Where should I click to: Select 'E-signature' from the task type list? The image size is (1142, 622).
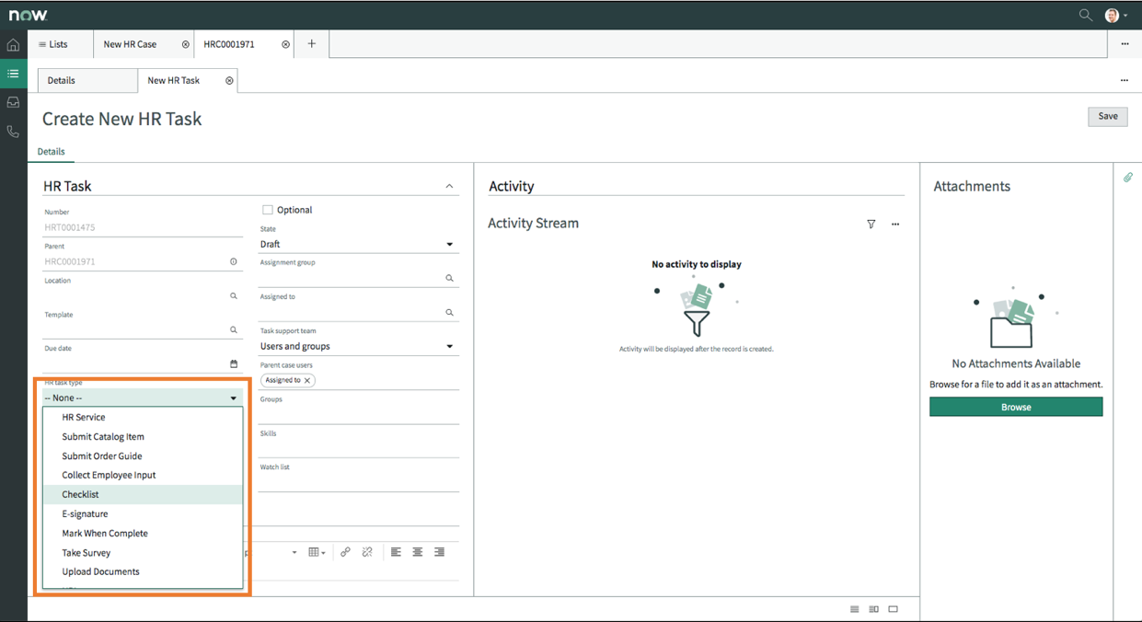tap(143, 513)
